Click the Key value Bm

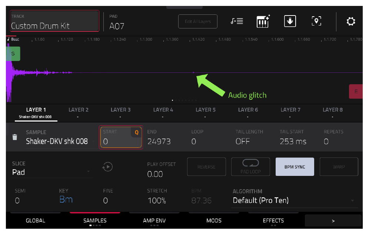coord(66,199)
